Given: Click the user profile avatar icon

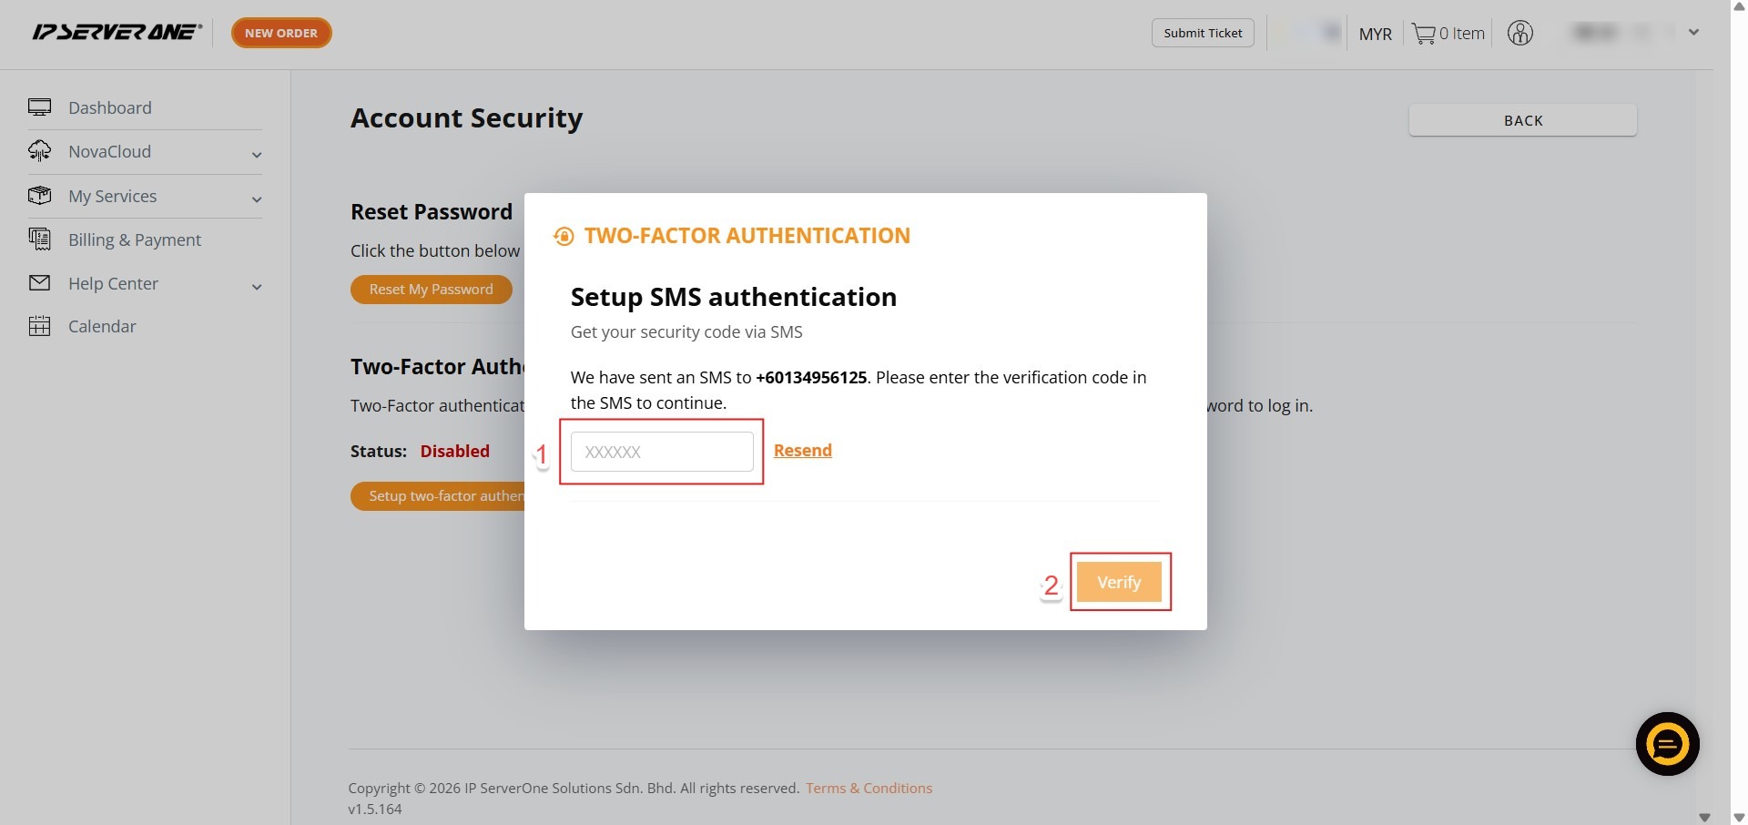Looking at the screenshot, I should tap(1519, 34).
